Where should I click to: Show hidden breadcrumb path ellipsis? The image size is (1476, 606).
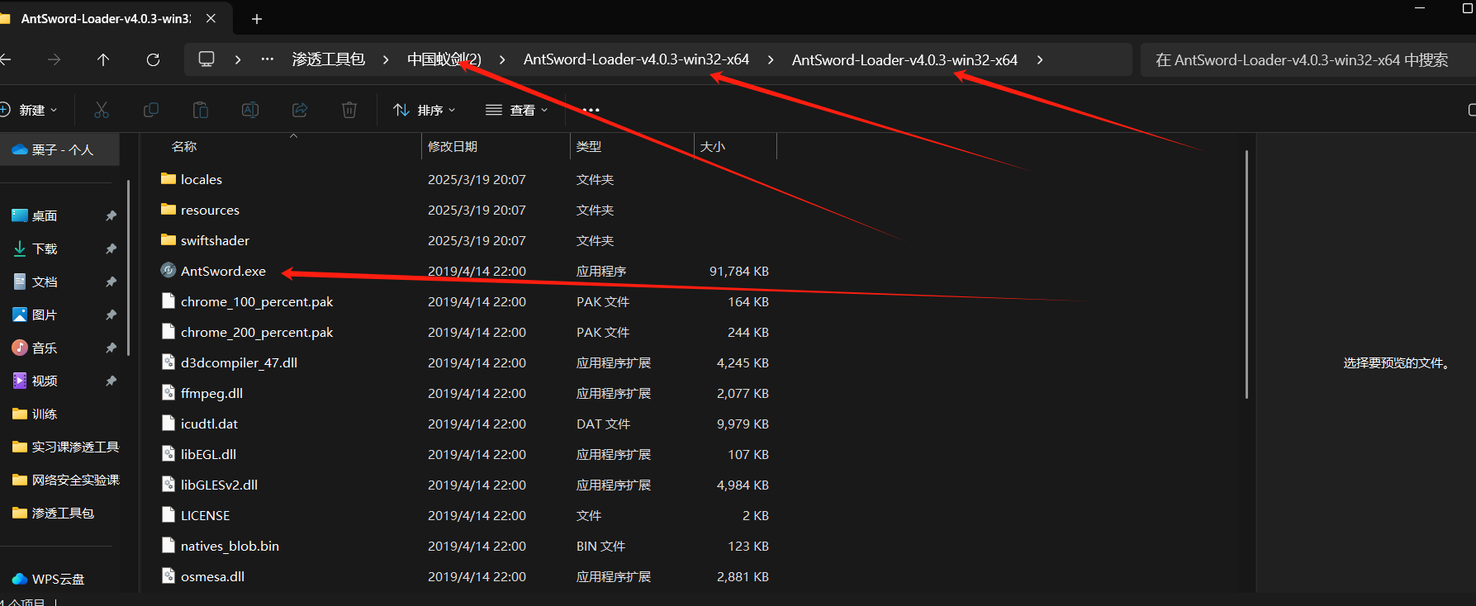pos(267,59)
